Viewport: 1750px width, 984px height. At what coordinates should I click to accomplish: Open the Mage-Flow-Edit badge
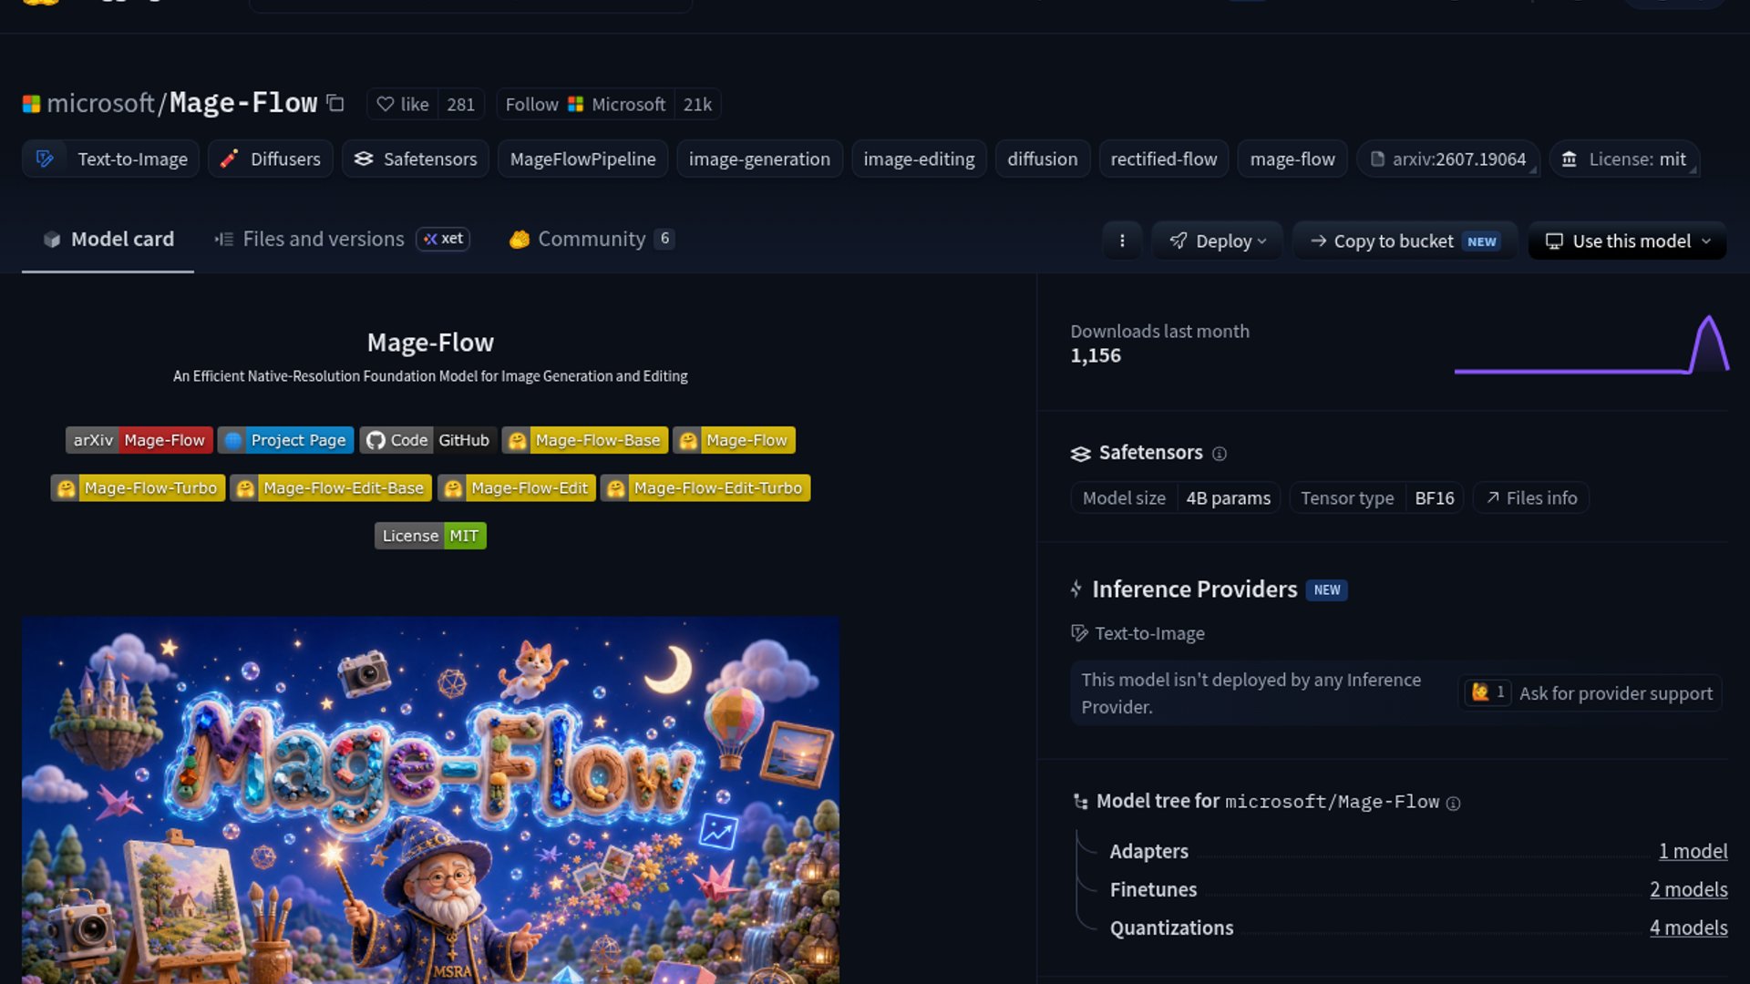point(517,488)
